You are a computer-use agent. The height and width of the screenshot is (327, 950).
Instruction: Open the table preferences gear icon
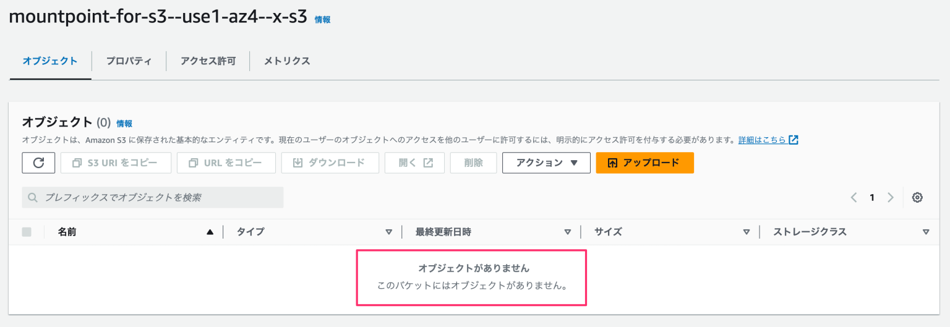point(917,198)
